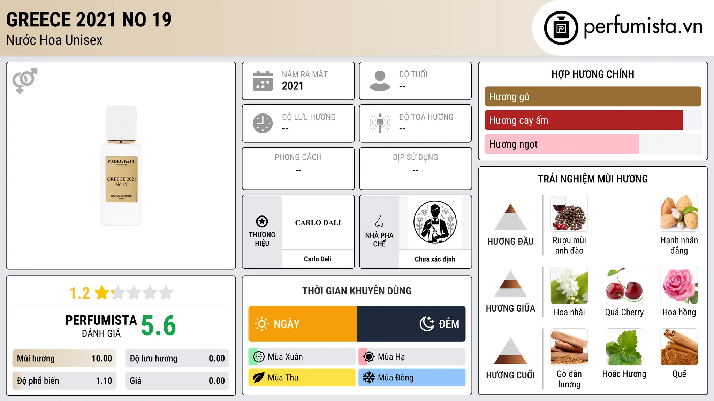
Task: Open the Carlo Dali brand link
Action: pyautogui.click(x=318, y=259)
